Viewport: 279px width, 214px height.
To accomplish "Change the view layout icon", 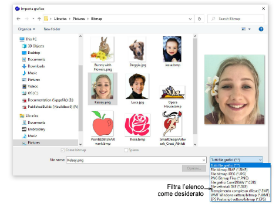I will [x=243, y=29].
